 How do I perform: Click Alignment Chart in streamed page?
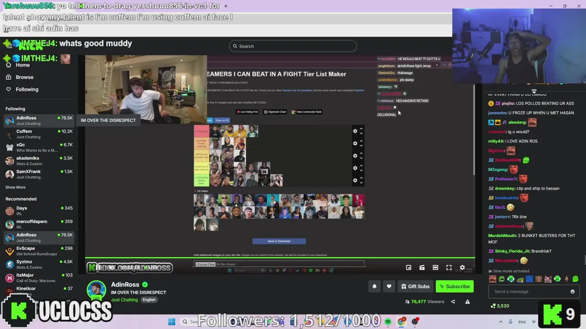[x=275, y=112]
